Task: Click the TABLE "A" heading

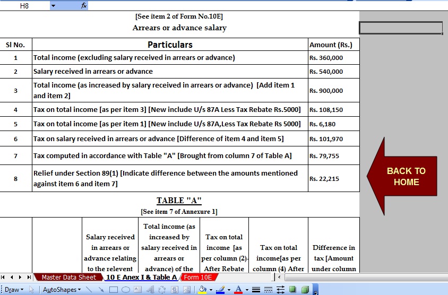Action: click(x=179, y=201)
